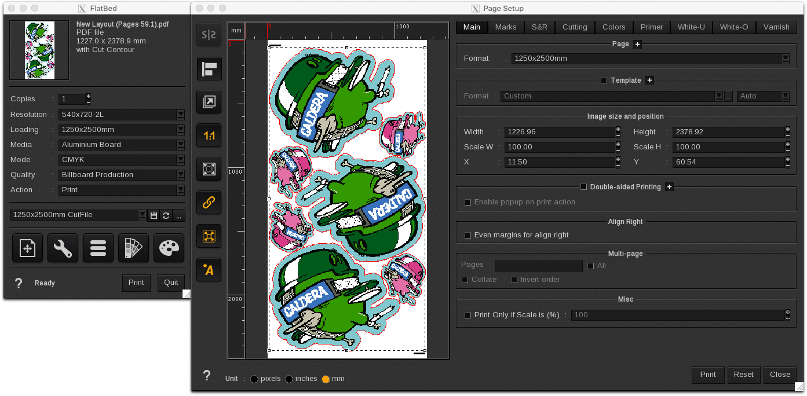Image resolution: width=807 pixels, height=396 pixels.
Task: Open the alignment tool in the sidebar
Action: 209,69
